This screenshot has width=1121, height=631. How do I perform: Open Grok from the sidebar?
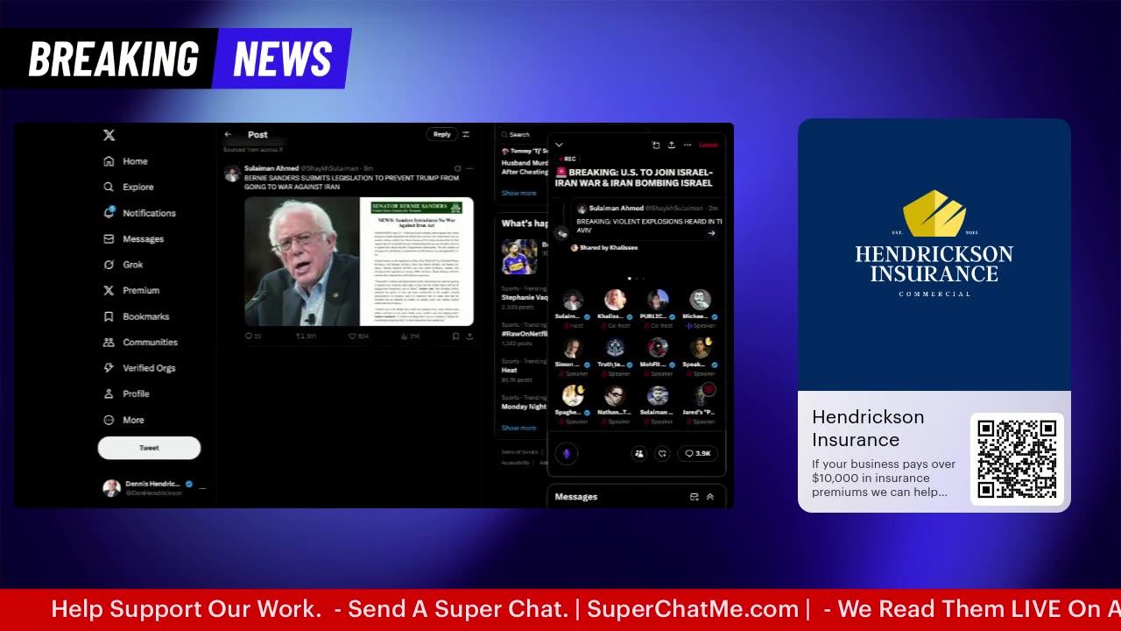tap(123, 265)
